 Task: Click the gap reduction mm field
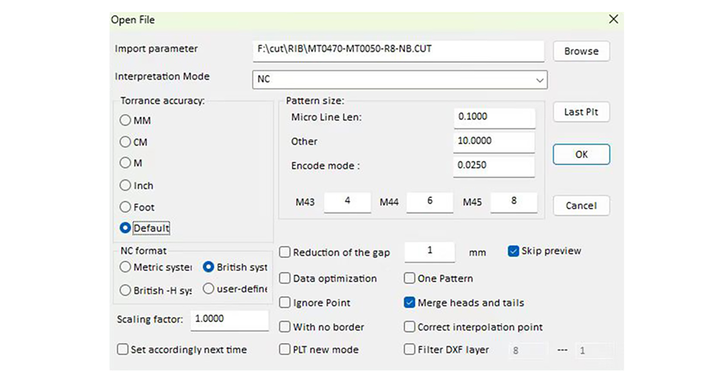[430, 252]
